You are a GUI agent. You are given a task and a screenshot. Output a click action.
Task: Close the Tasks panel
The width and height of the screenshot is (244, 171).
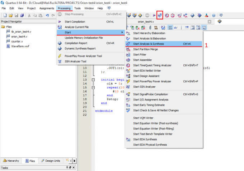tap(74, 167)
